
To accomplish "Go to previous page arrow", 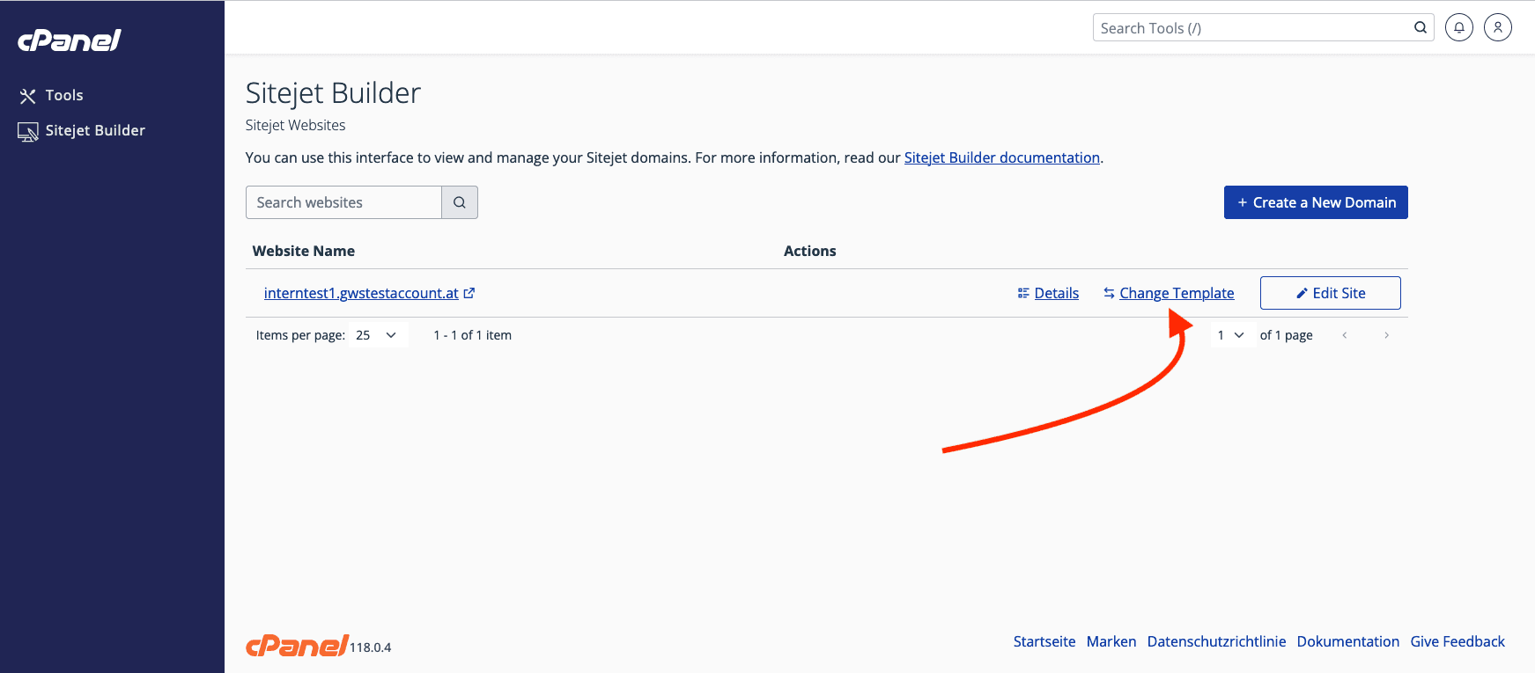I will [x=1344, y=335].
